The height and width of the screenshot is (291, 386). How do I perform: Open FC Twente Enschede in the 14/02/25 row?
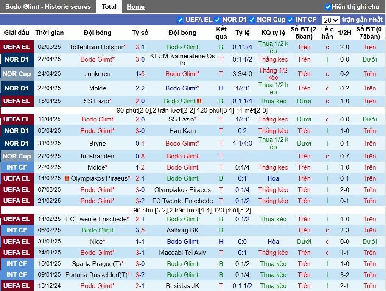(96, 219)
